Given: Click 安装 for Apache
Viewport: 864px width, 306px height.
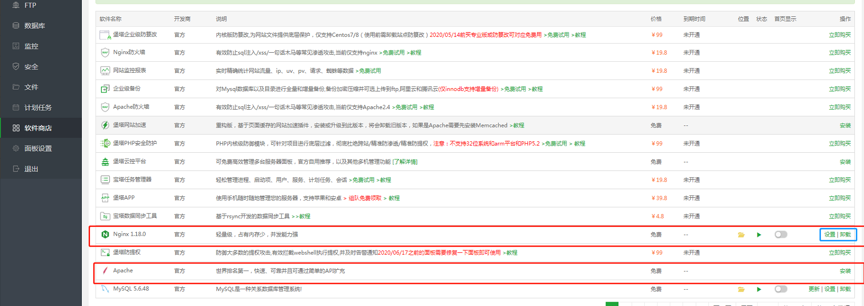Looking at the screenshot, I should point(845,271).
